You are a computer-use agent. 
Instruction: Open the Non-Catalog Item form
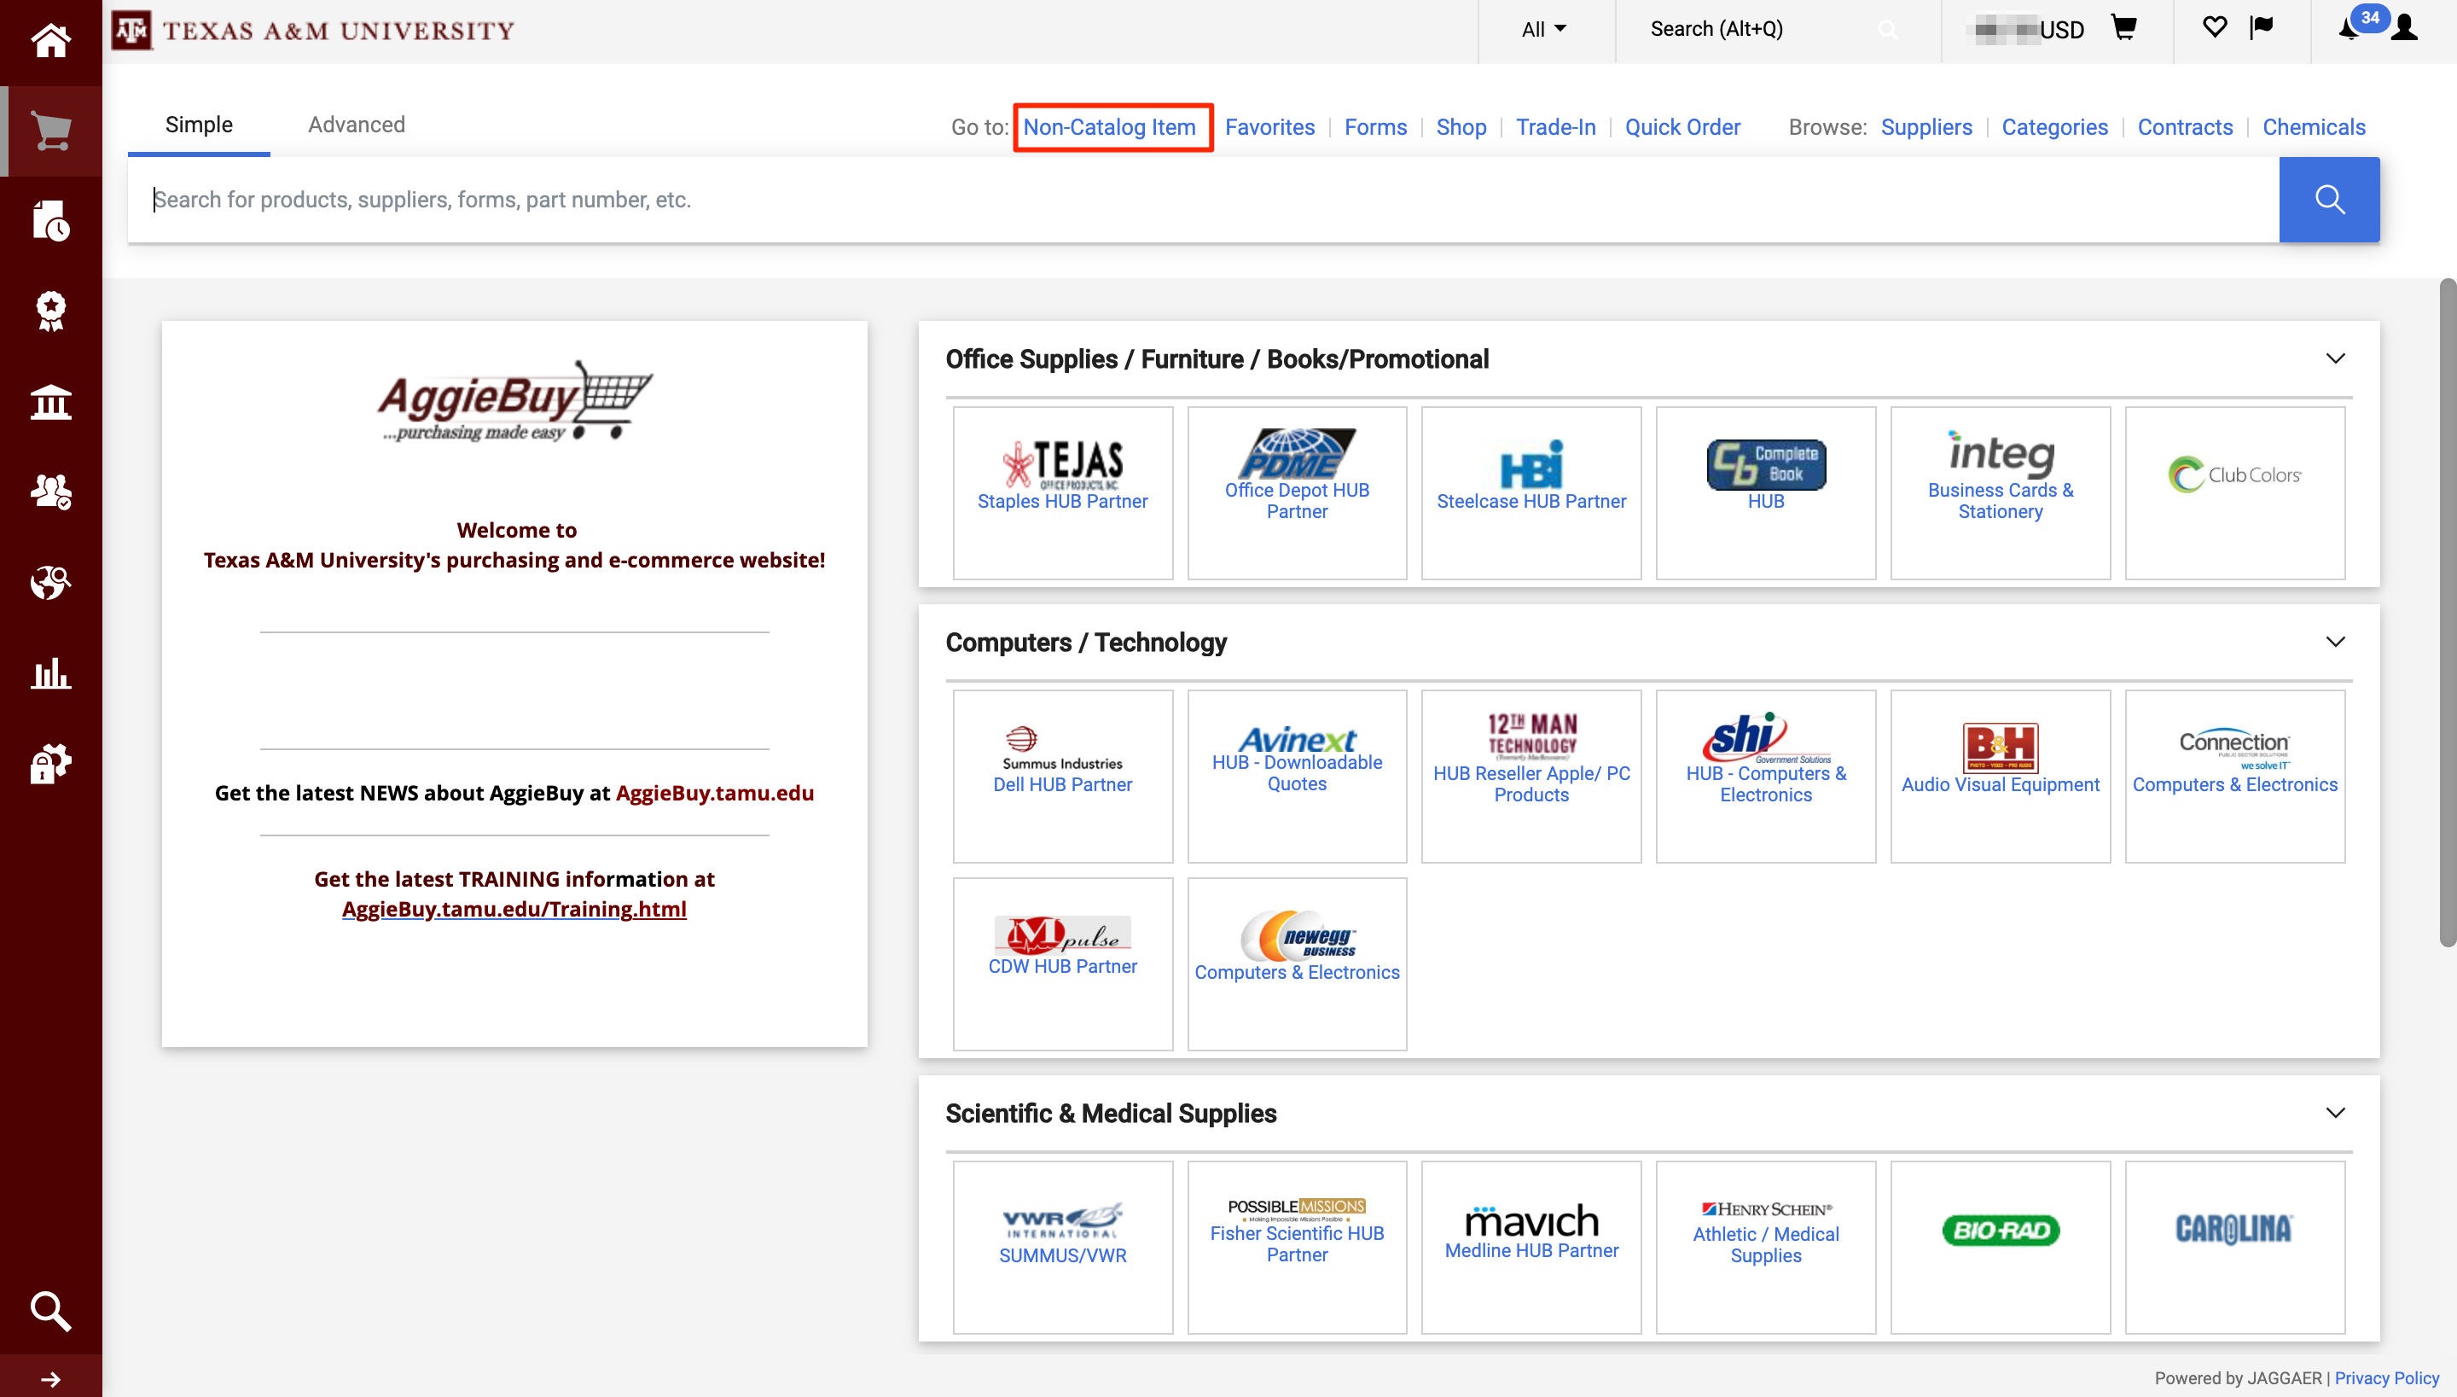click(1112, 126)
